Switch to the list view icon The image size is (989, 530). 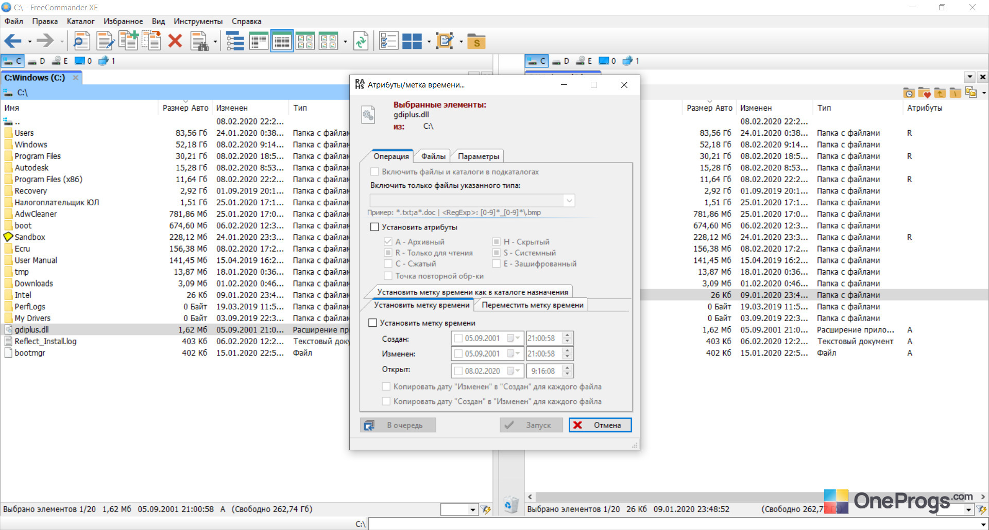point(258,41)
